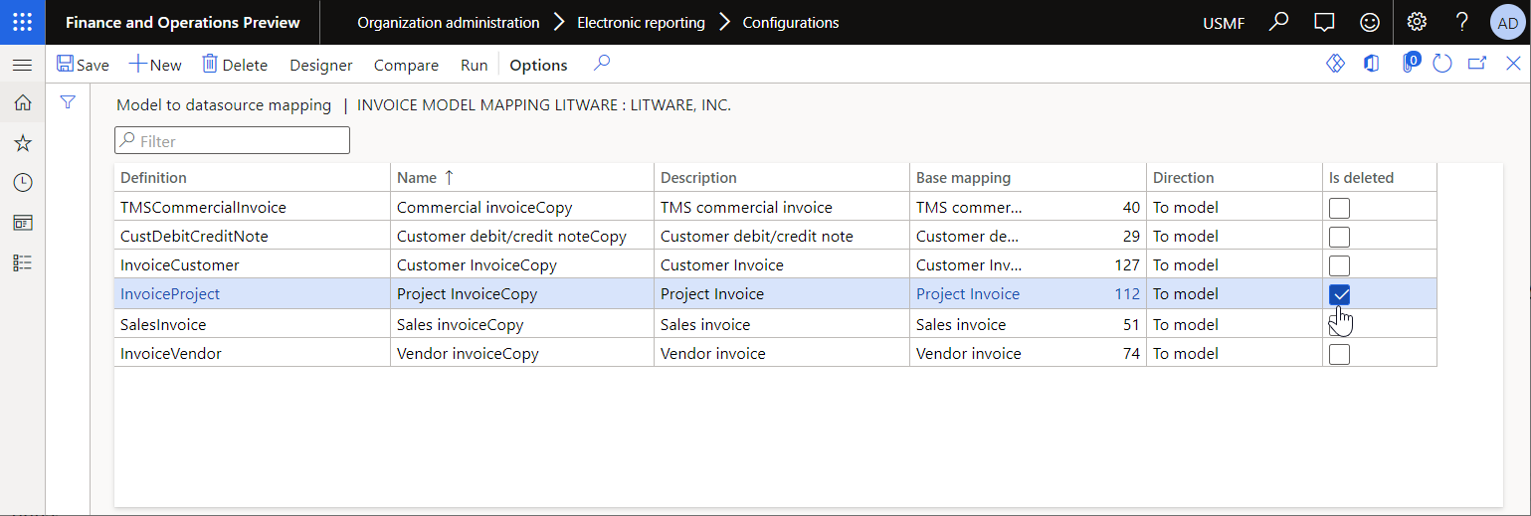Sort by the Name column header
Viewport: 1531px width, 516px height.
coord(521,177)
